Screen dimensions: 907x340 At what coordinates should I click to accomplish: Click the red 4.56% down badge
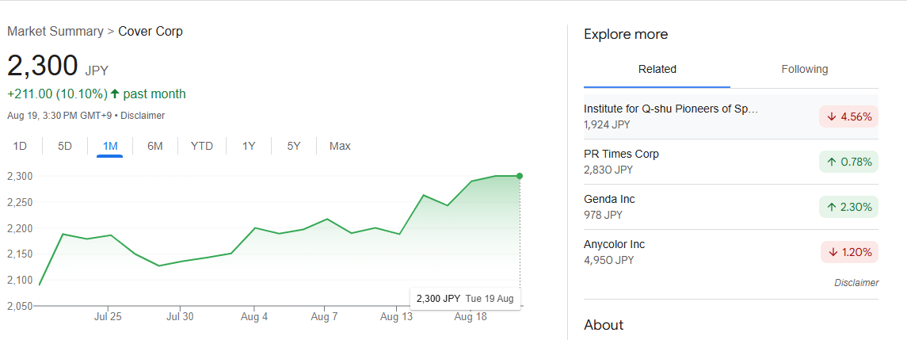(848, 117)
